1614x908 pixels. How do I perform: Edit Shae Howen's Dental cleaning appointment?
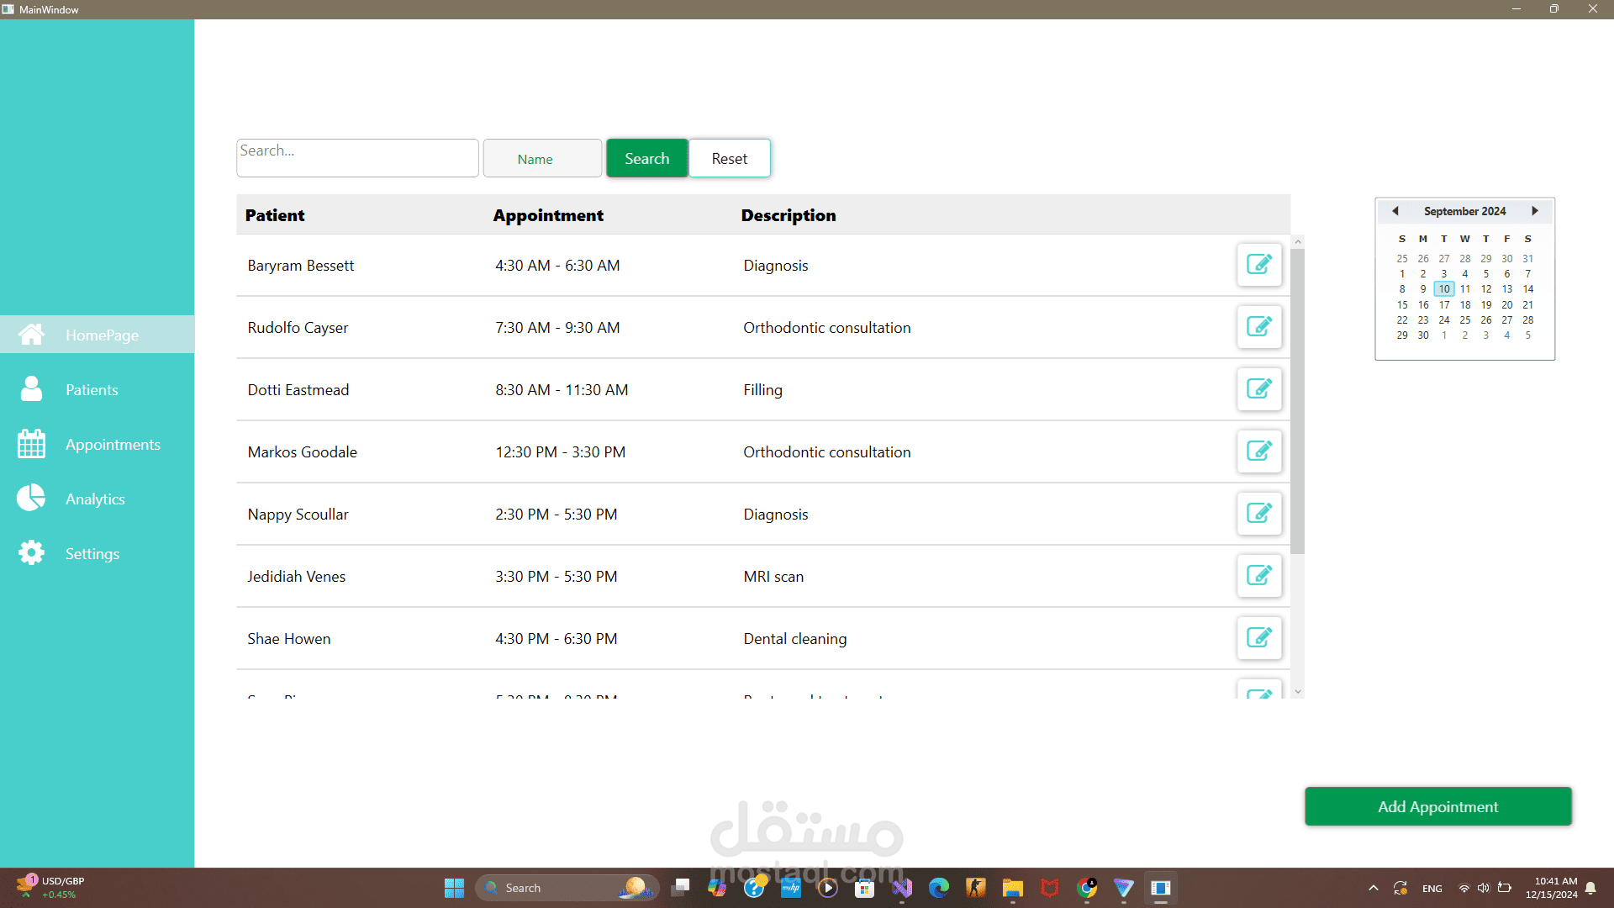click(1258, 638)
